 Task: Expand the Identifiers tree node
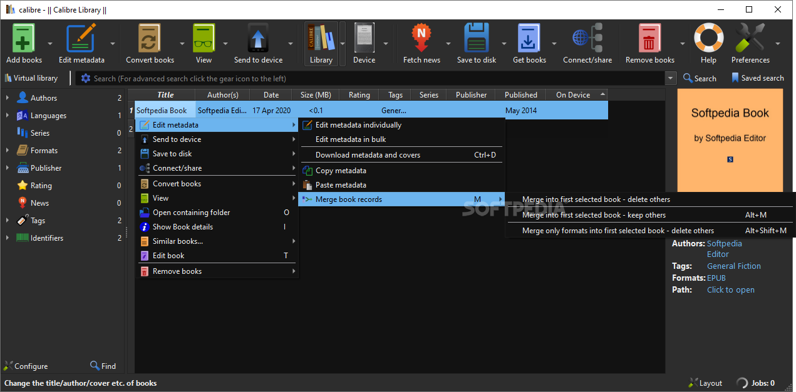8,238
